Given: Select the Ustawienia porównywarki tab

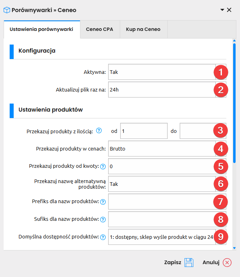Looking at the screenshot, I should [x=41, y=29].
